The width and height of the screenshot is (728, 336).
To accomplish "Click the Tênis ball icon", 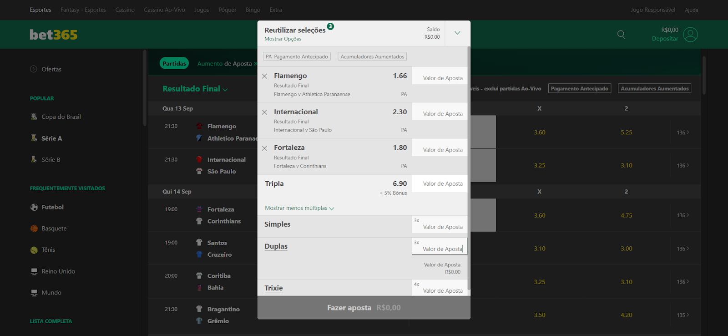I will (x=34, y=250).
